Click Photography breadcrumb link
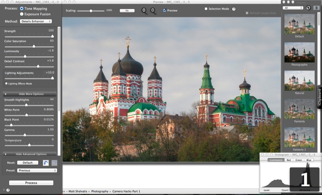The image size is (322, 195). [x=100, y=191]
